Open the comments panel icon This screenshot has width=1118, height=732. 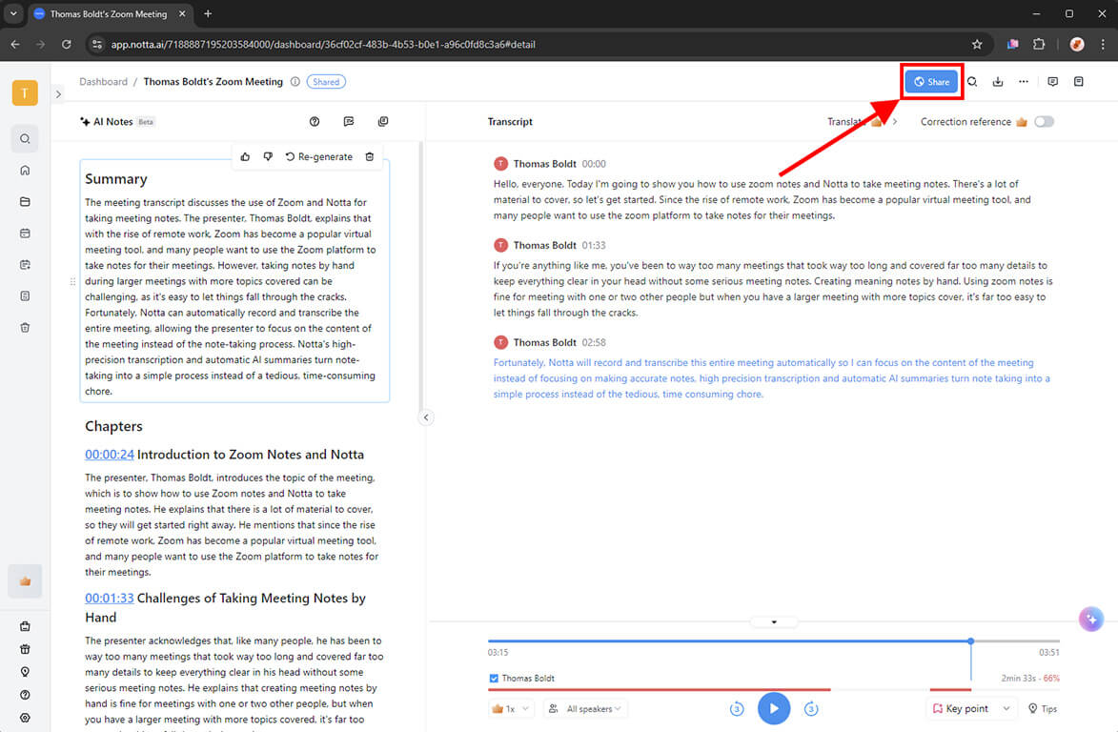pyautogui.click(x=1052, y=82)
